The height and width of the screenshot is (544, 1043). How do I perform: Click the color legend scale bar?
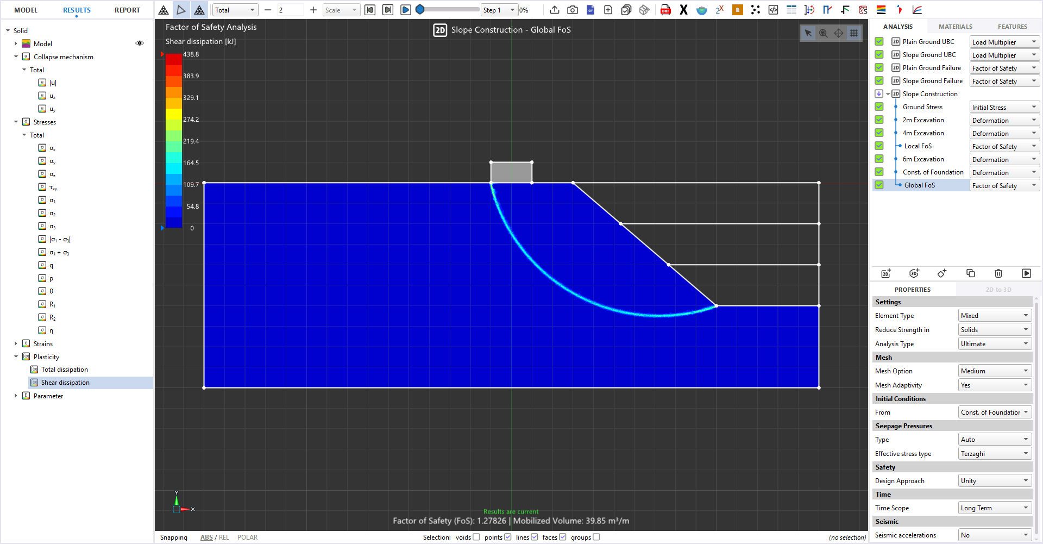(x=174, y=141)
